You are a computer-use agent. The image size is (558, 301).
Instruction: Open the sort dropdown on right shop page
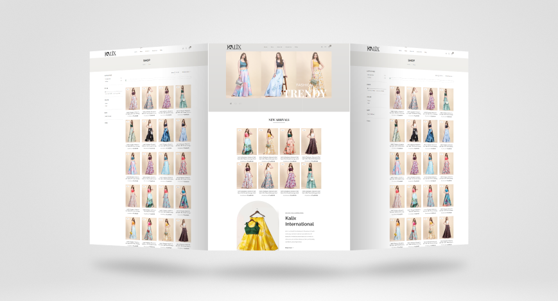tap(449, 77)
